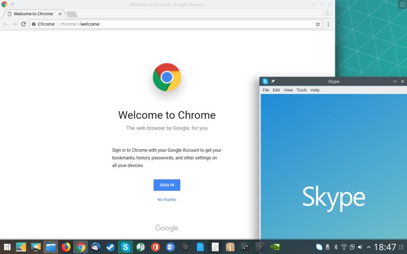Launch the red Office icon in the taskbar
This screenshot has width=407, height=254.
[155, 247]
